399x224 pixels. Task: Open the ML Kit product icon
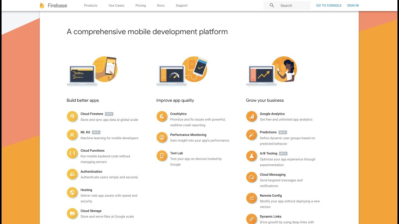point(72,135)
